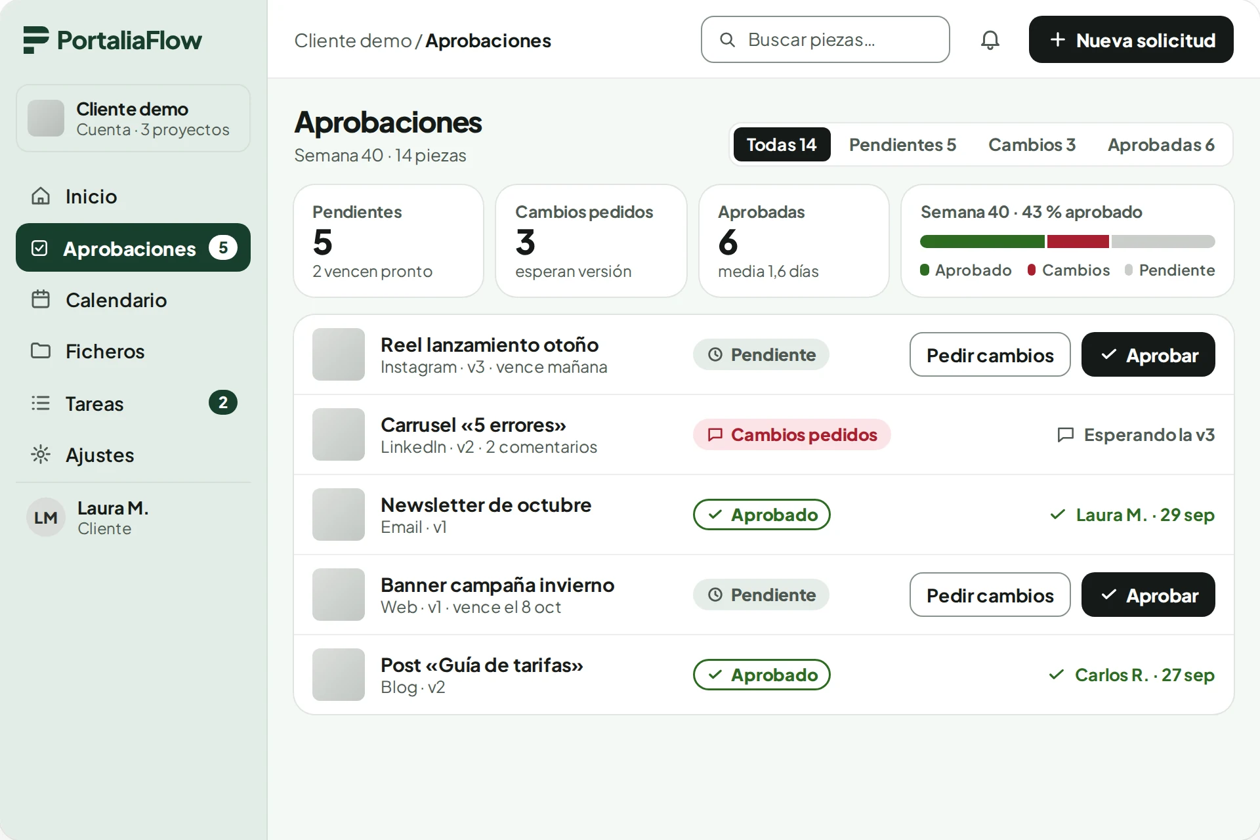Approve Reel lanzamiento otoño
Screen dimensions: 1260x840
click(1148, 354)
